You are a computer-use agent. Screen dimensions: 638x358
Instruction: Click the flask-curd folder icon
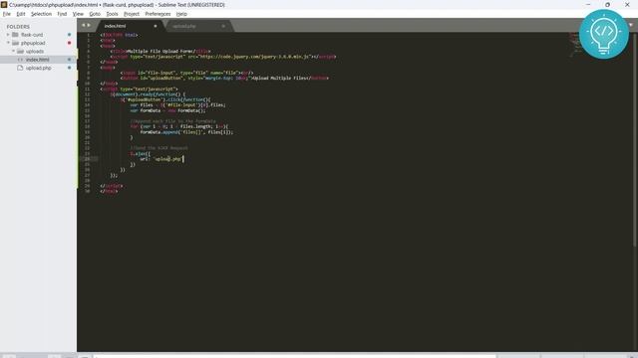coord(16,35)
